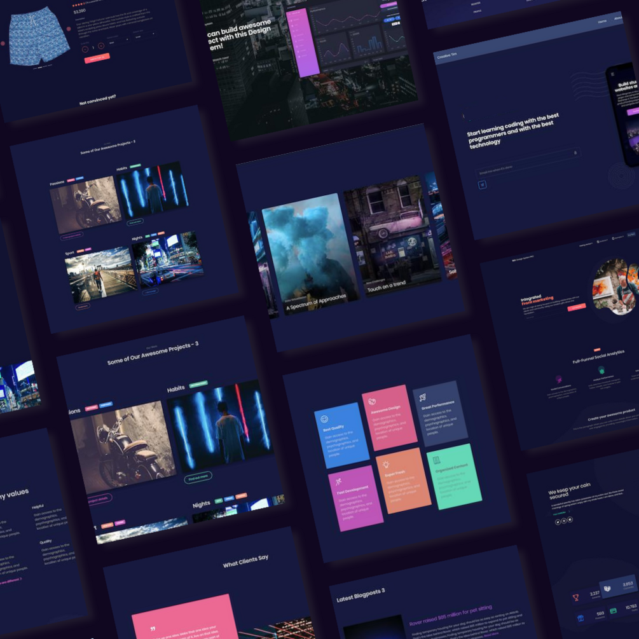Click the blue swim shorts product image
Image resolution: width=639 pixels, height=639 pixels.
point(38,36)
